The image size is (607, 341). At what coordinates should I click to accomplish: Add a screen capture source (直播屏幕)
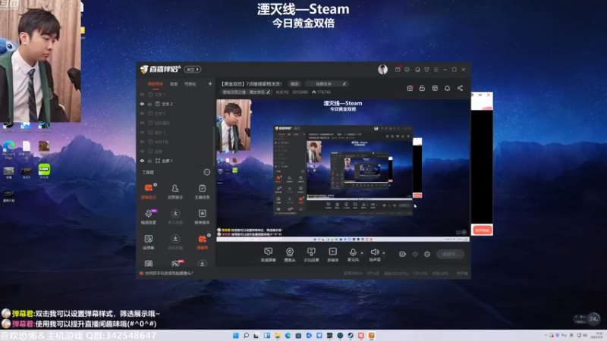[269, 255]
